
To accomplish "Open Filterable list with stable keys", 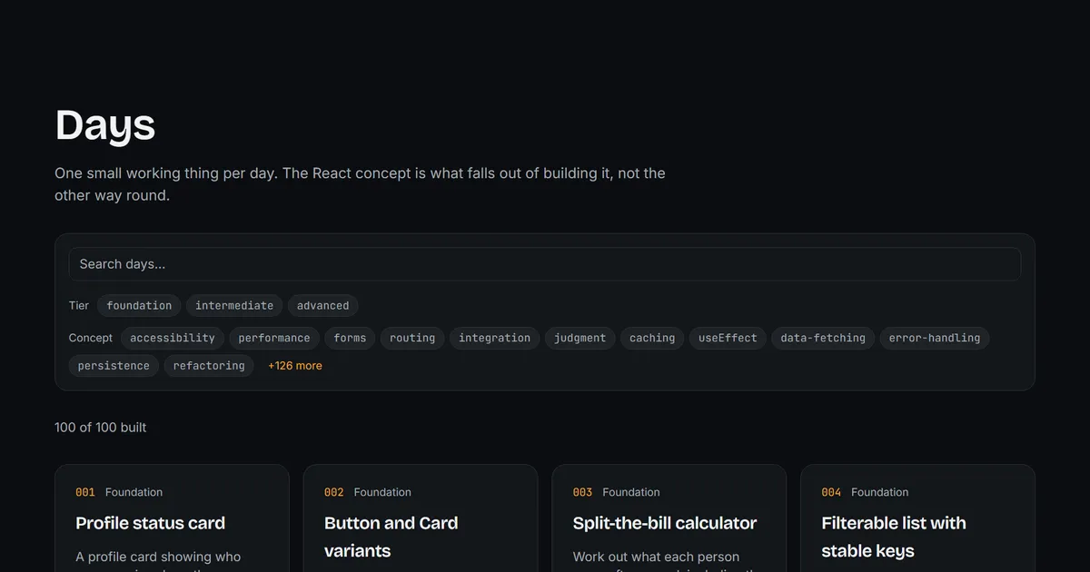I will tap(917, 518).
